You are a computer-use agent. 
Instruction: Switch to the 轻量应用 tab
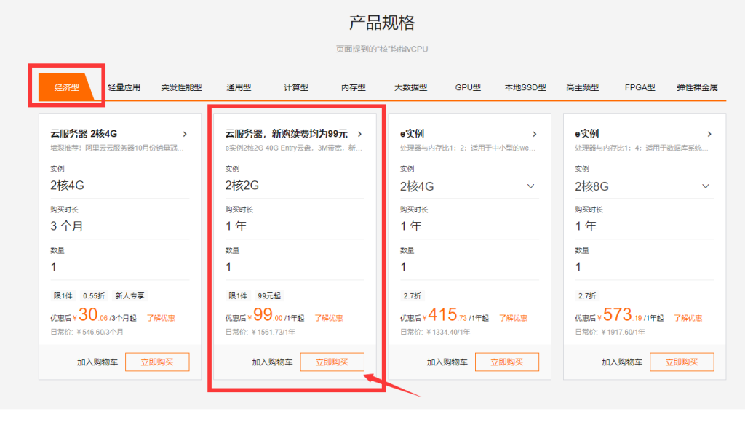click(x=124, y=86)
